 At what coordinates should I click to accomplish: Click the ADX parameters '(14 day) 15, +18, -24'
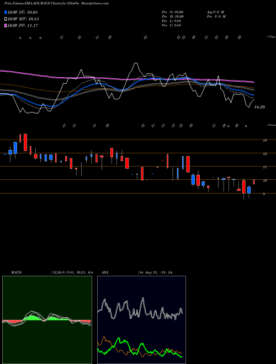(x=155, y=272)
